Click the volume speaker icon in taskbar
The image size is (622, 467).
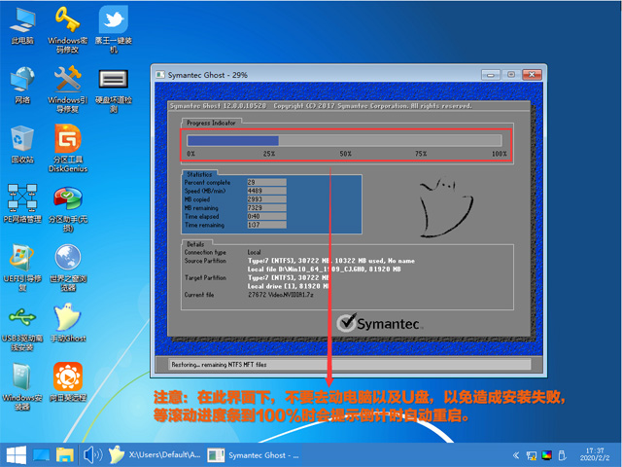tap(92, 454)
